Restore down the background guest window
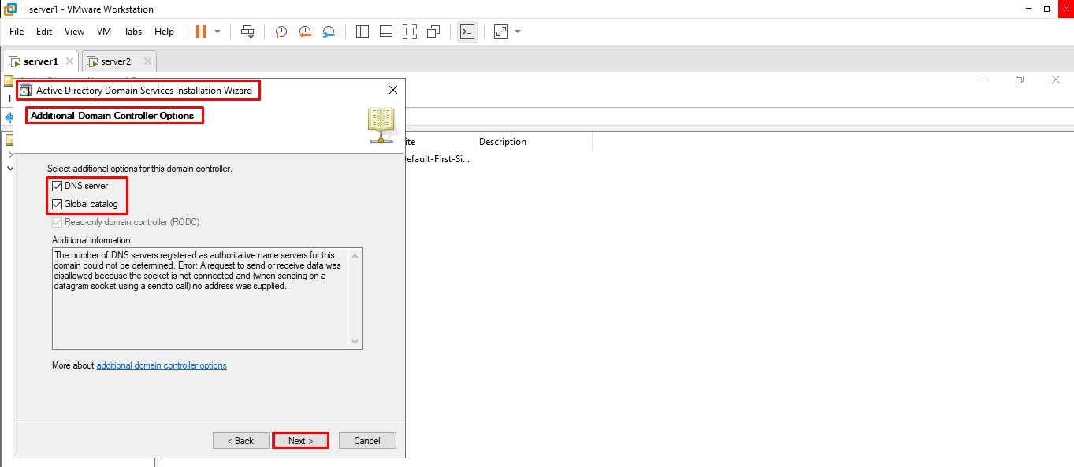The width and height of the screenshot is (1074, 467). click(x=1020, y=80)
